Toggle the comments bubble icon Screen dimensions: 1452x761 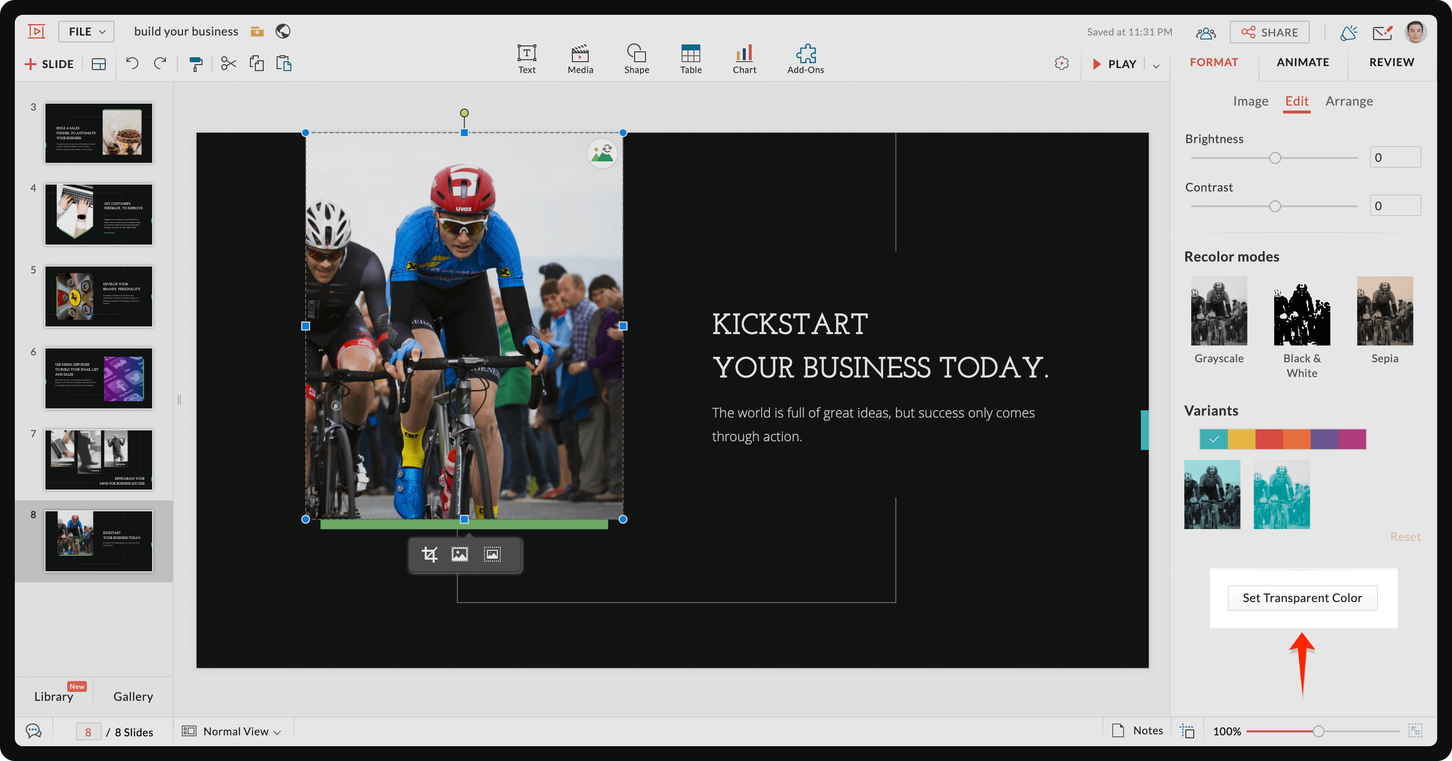(34, 731)
